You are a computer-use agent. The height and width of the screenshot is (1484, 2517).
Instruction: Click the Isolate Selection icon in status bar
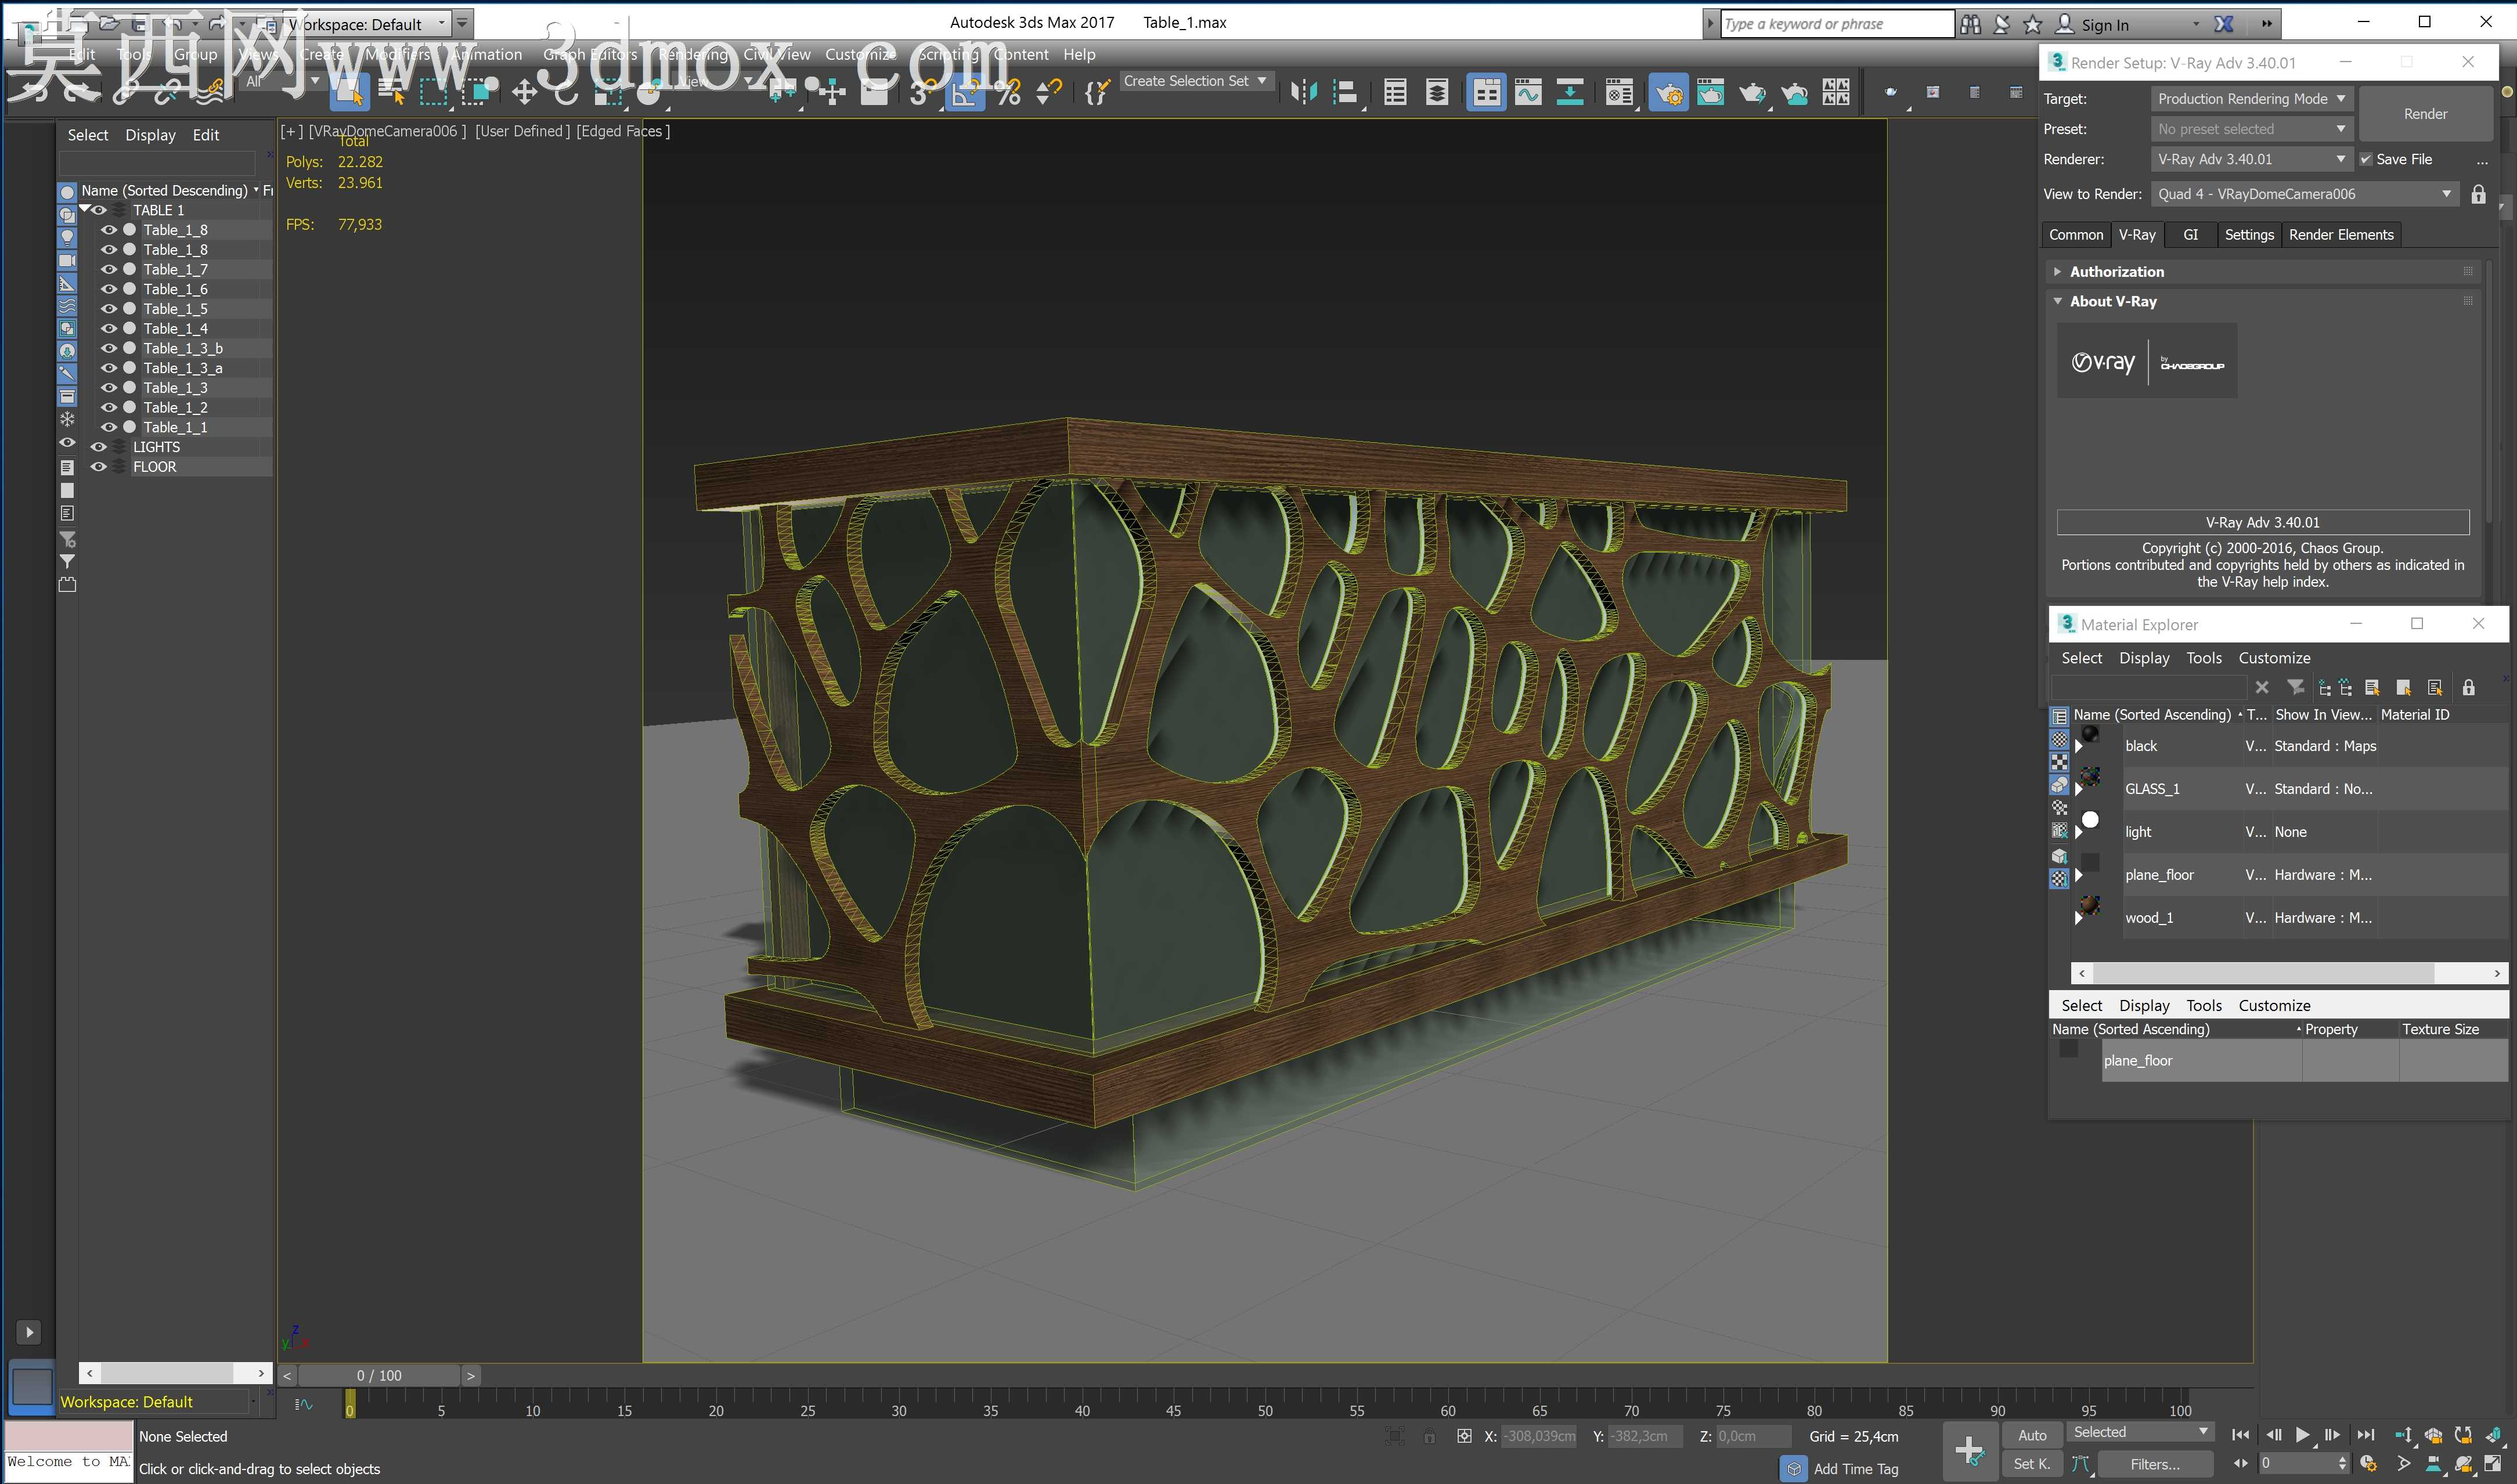click(1395, 1436)
